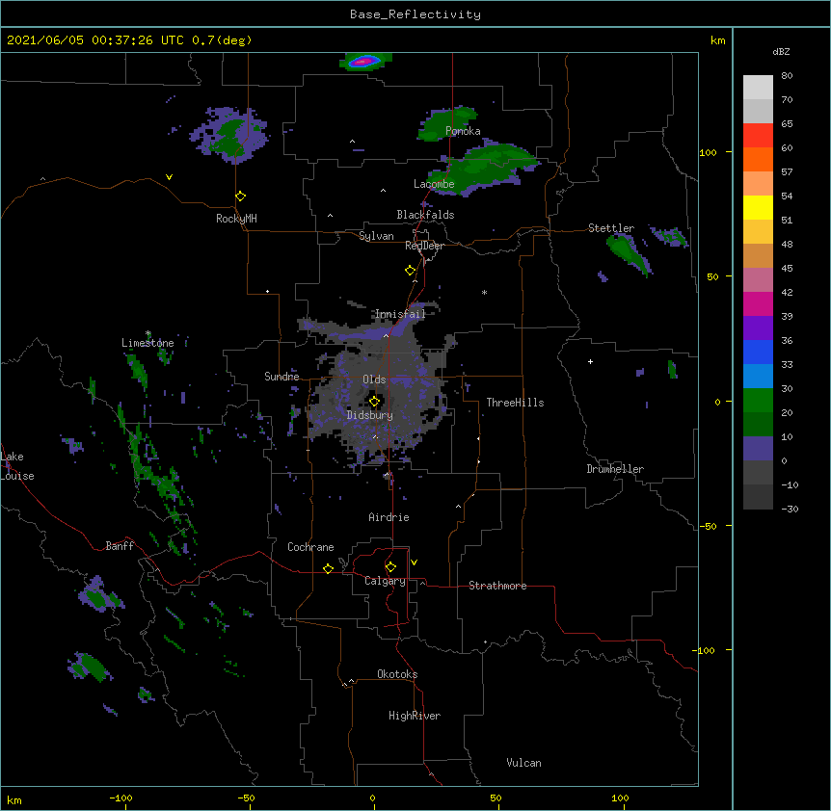Click the Sylvan label on the map
Viewport: 831px width, 811px height.
tap(376, 236)
